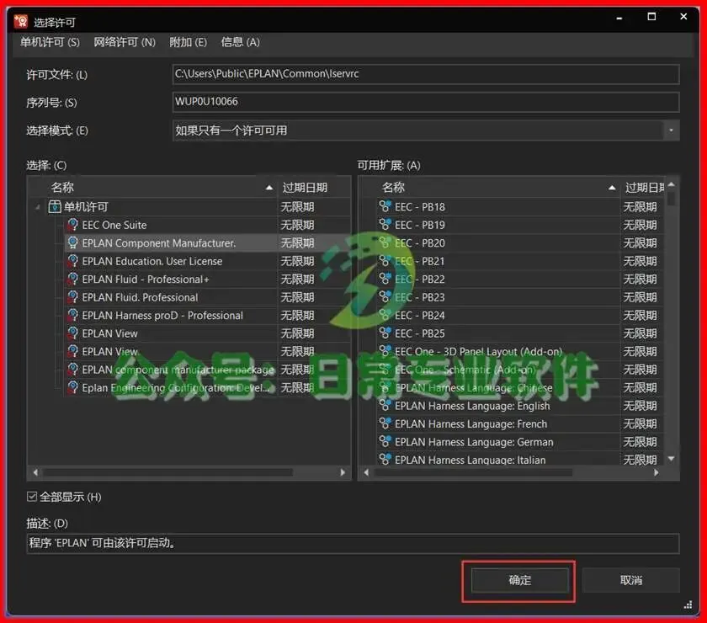Screen dimensions: 707x623
Task: Select the 'EPLAN Fluid - Professional+' text
Action: [x=145, y=280]
